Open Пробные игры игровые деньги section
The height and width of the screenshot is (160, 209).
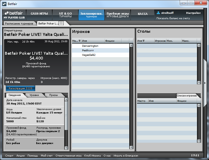point(118,15)
